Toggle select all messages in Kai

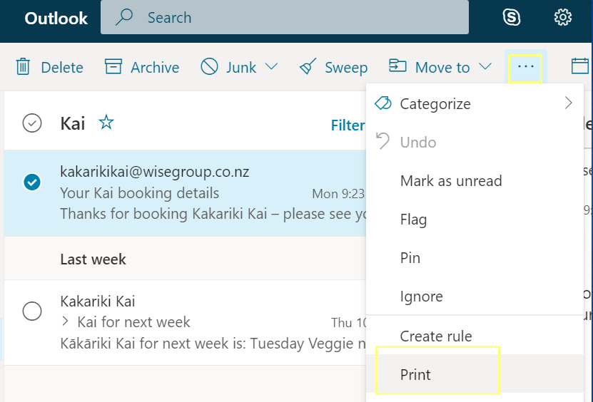pyautogui.click(x=32, y=123)
